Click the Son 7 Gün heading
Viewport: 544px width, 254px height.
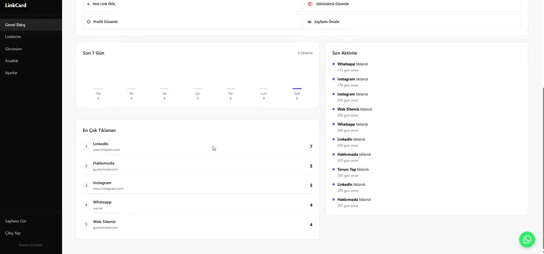(94, 53)
